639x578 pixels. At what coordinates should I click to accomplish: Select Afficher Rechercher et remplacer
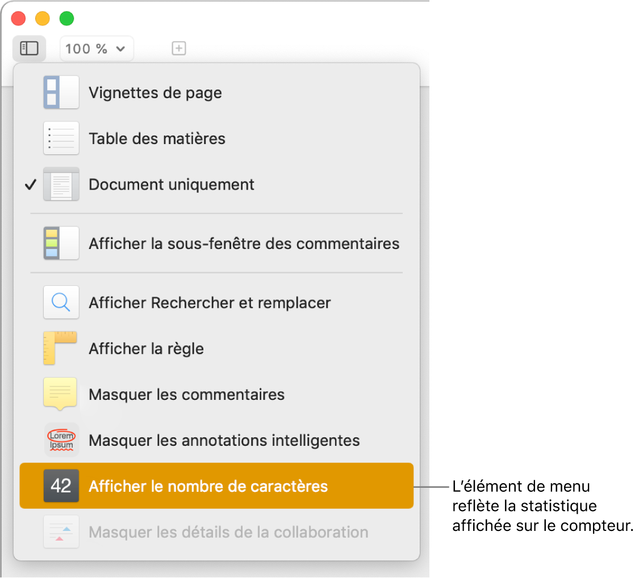[x=216, y=302]
